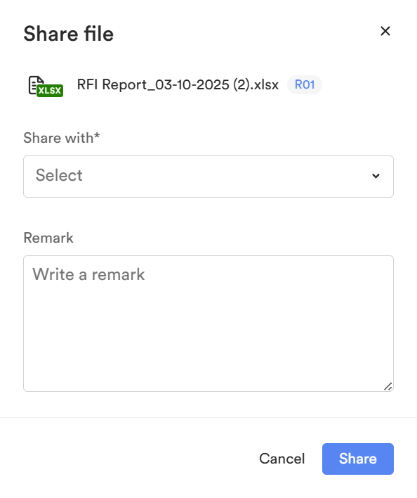Image resolution: width=417 pixels, height=498 pixels.
Task: Click the Write a remark placeholder text
Action: [88, 274]
